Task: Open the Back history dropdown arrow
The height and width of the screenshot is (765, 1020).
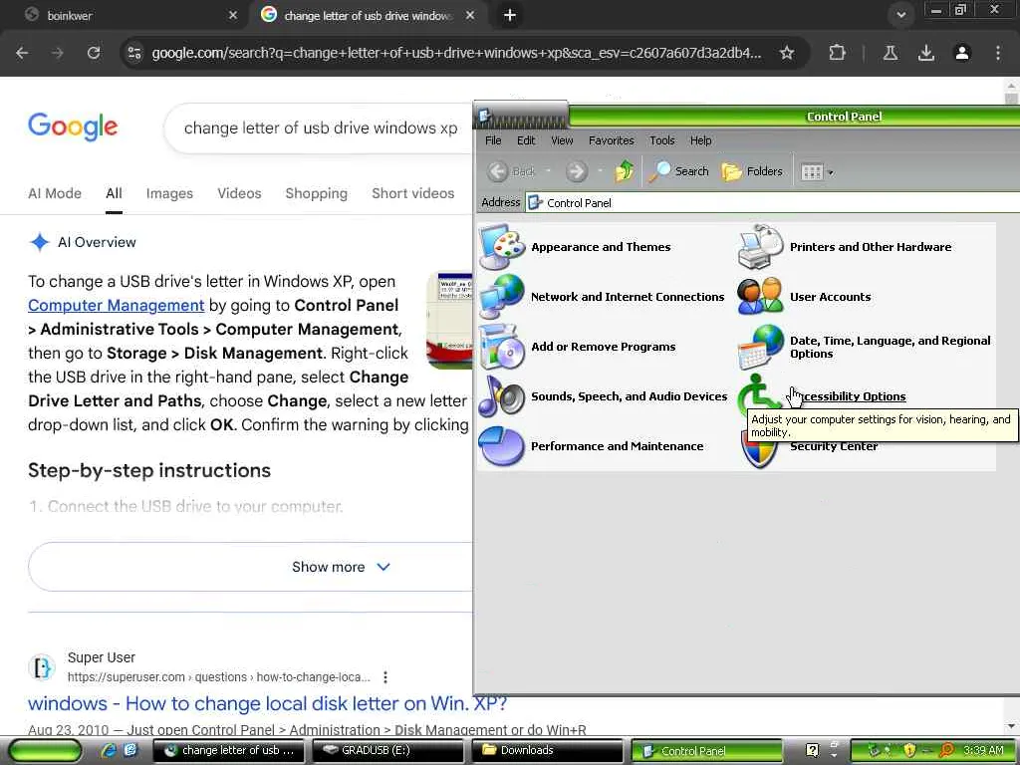Action: coord(548,171)
